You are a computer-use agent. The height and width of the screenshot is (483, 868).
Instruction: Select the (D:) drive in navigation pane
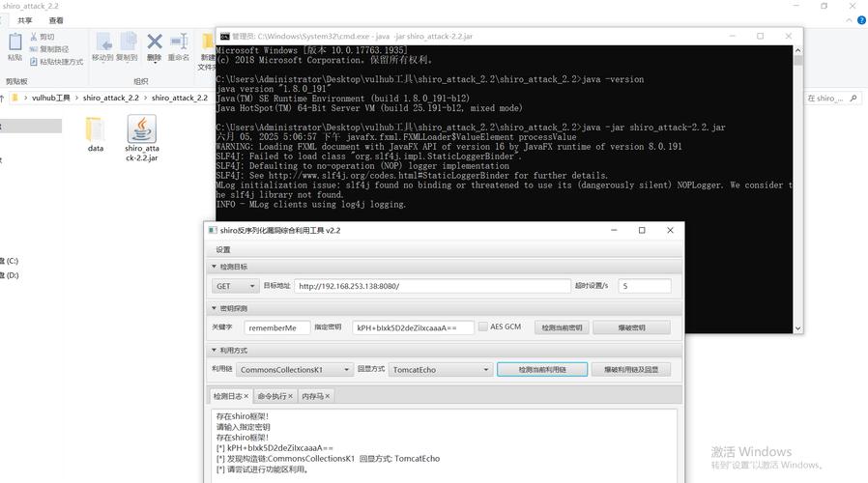coord(10,275)
